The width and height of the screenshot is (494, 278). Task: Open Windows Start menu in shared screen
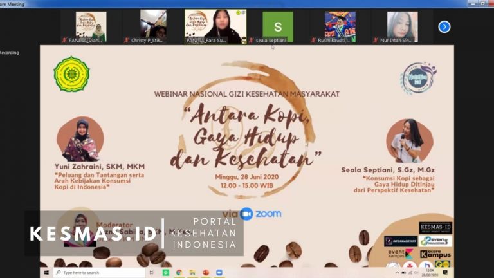[x=46, y=273]
